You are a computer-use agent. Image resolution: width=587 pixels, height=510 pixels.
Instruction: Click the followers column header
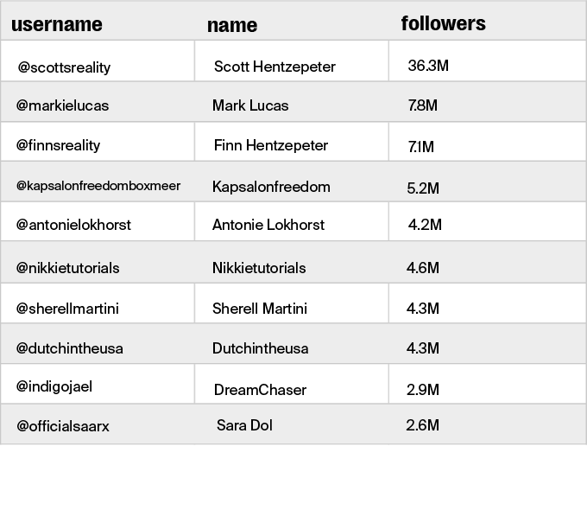443,23
